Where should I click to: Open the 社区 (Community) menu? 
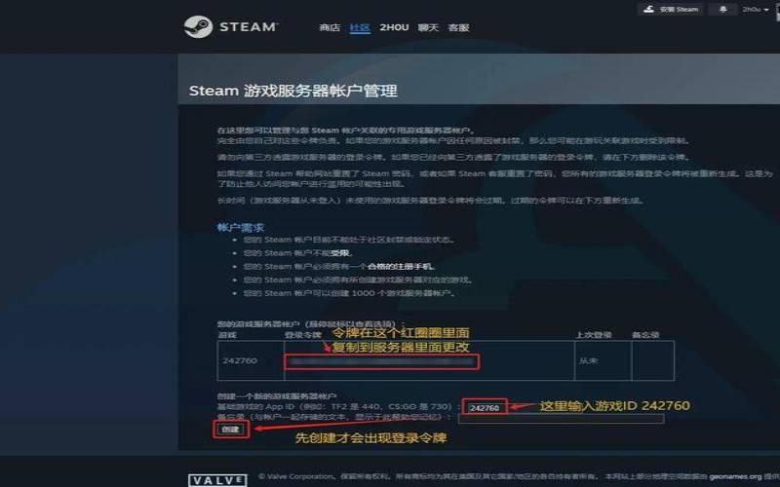click(360, 27)
